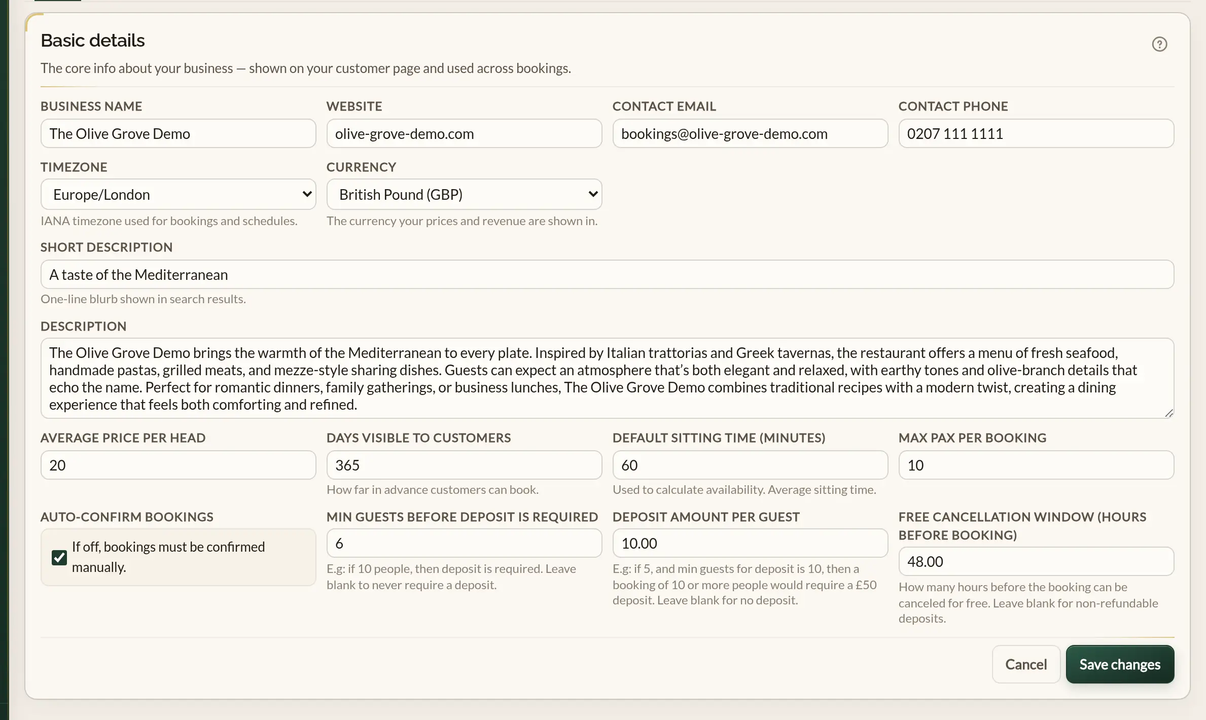
Task: Click the Max Pax Per Booking field
Action: 1036,465
